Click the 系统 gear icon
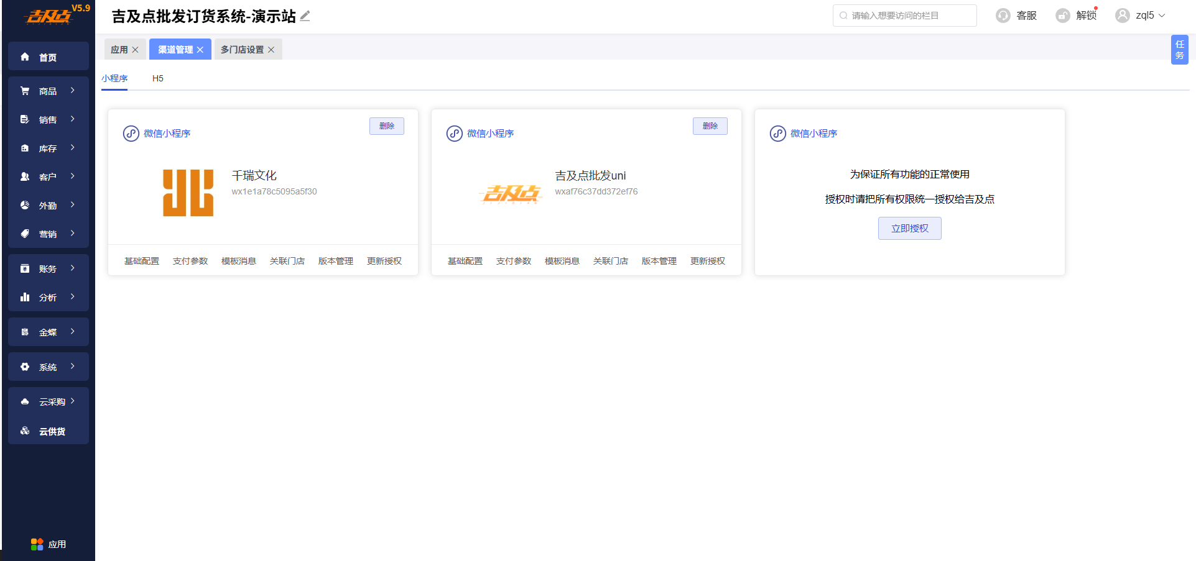The height and width of the screenshot is (561, 1196). coord(25,367)
